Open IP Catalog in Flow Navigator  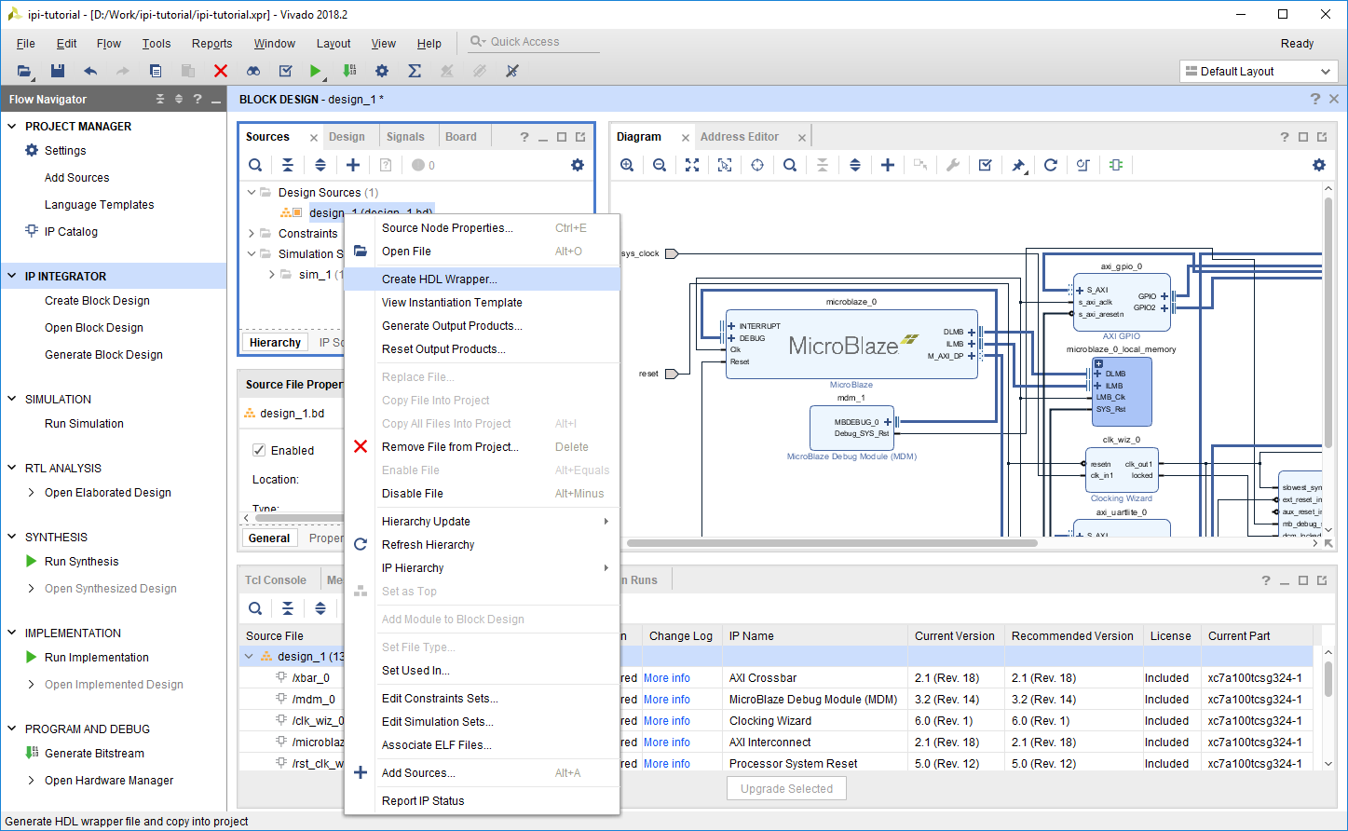coord(71,232)
